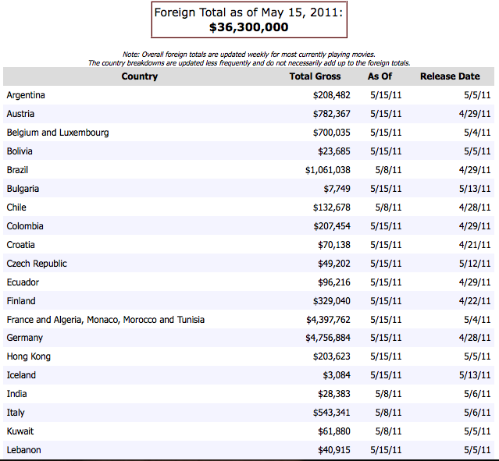Click the Foreign Total as of May 15 heading
Image resolution: width=499 pixels, height=461 pixels.
pos(249,12)
